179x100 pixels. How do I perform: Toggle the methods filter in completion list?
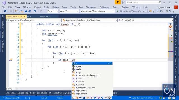point(99,98)
